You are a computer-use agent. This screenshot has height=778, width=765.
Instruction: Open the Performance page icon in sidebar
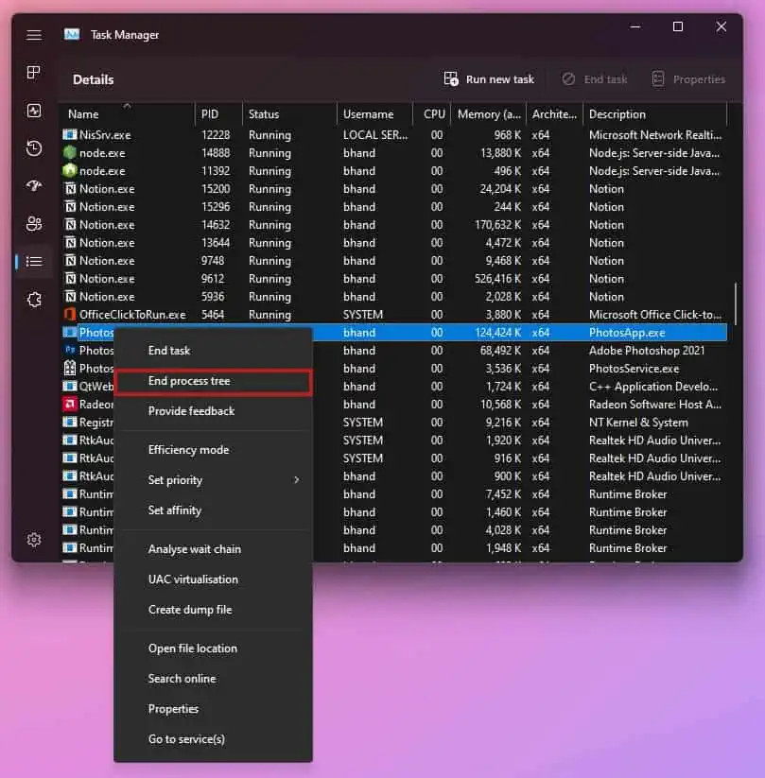coord(34,111)
